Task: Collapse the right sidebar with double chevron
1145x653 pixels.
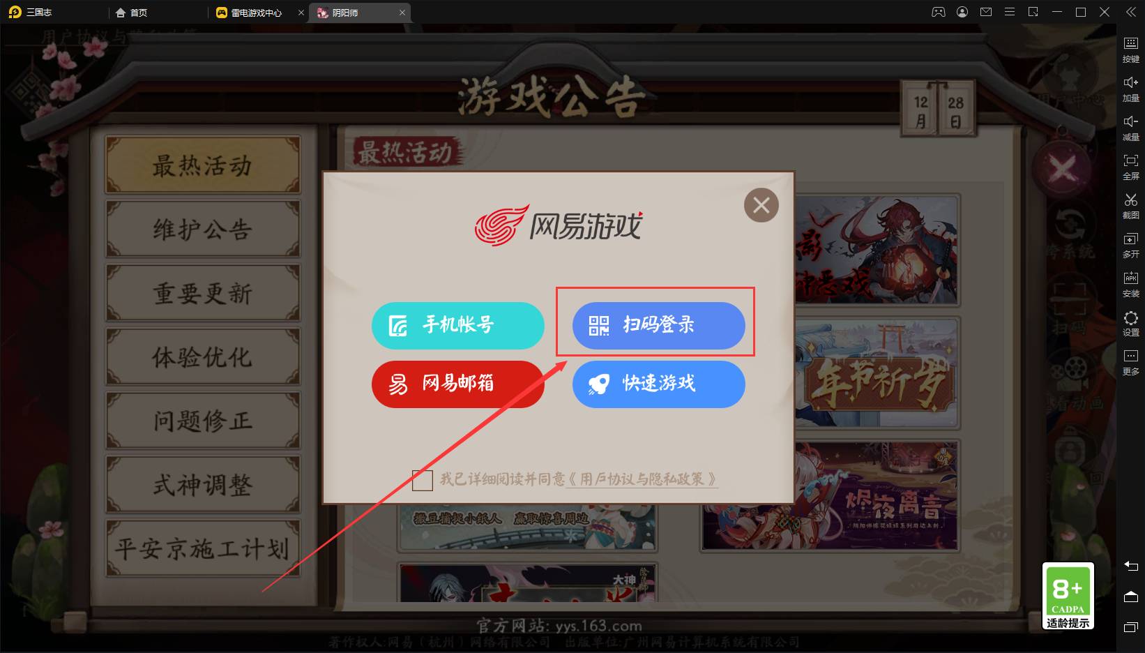Action: 1130,12
